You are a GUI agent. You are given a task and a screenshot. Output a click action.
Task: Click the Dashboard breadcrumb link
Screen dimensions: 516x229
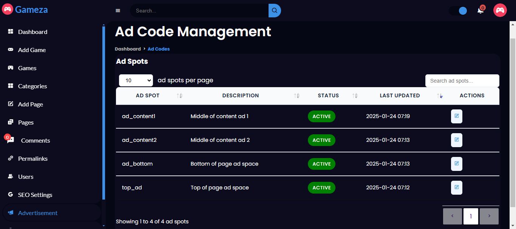(x=128, y=49)
